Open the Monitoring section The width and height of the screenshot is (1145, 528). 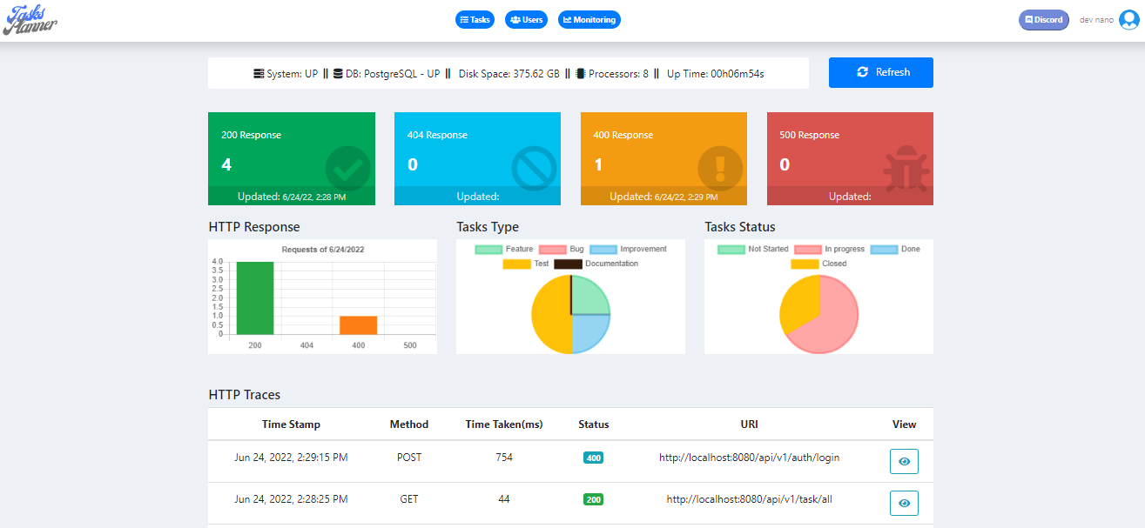point(589,19)
